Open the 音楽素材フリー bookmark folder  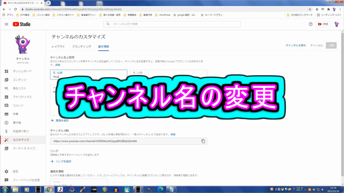[x=87, y=15]
